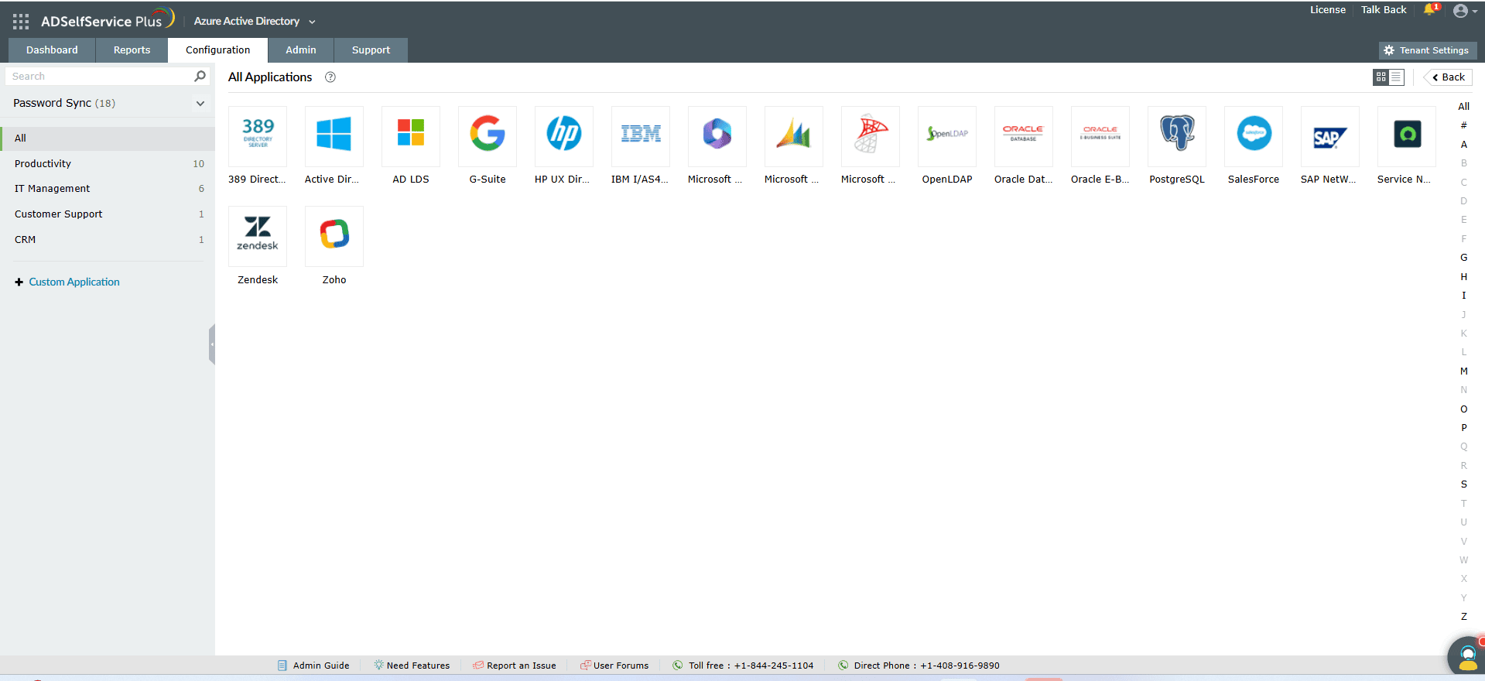Viewport: 1485px width, 681px height.
Task: Filter applications by letter O
Action: tap(1463, 409)
